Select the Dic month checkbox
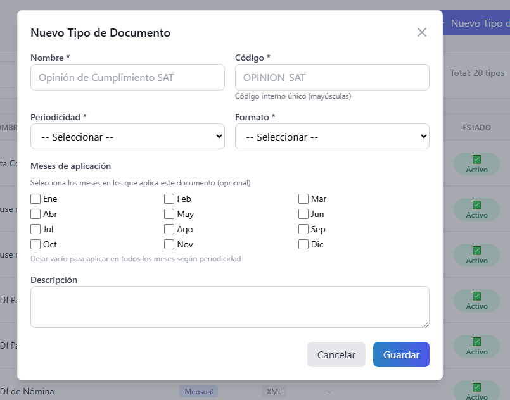Viewport: 510px width, 400px height. click(x=303, y=244)
